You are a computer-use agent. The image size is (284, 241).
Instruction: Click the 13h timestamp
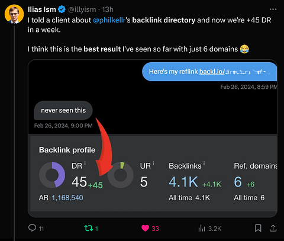click(108, 9)
